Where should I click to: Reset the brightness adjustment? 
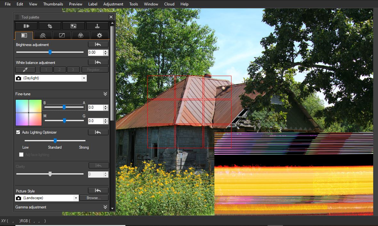tap(98, 44)
